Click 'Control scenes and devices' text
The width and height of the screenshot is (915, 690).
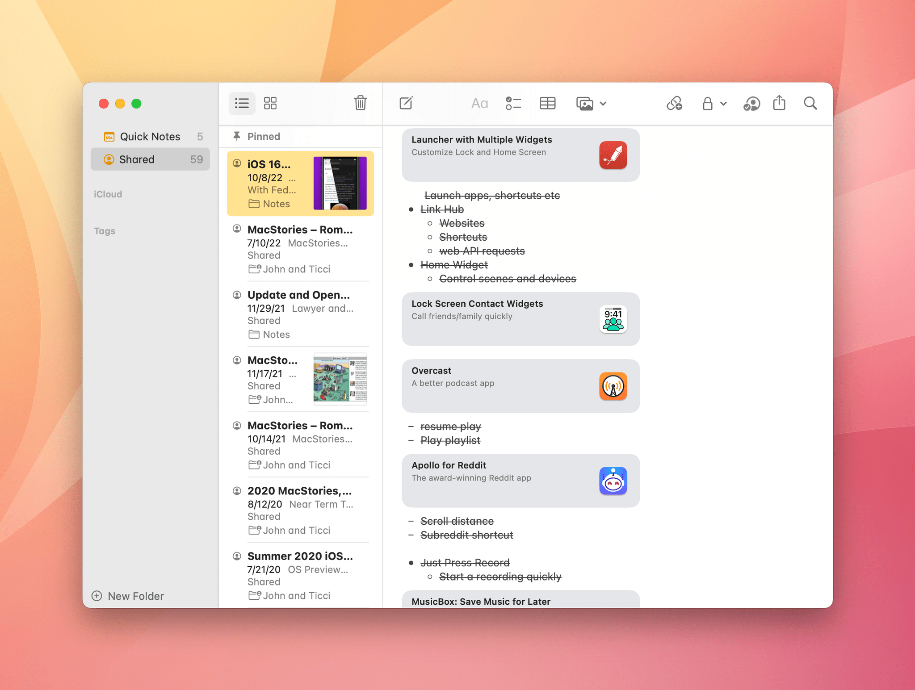tap(508, 279)
